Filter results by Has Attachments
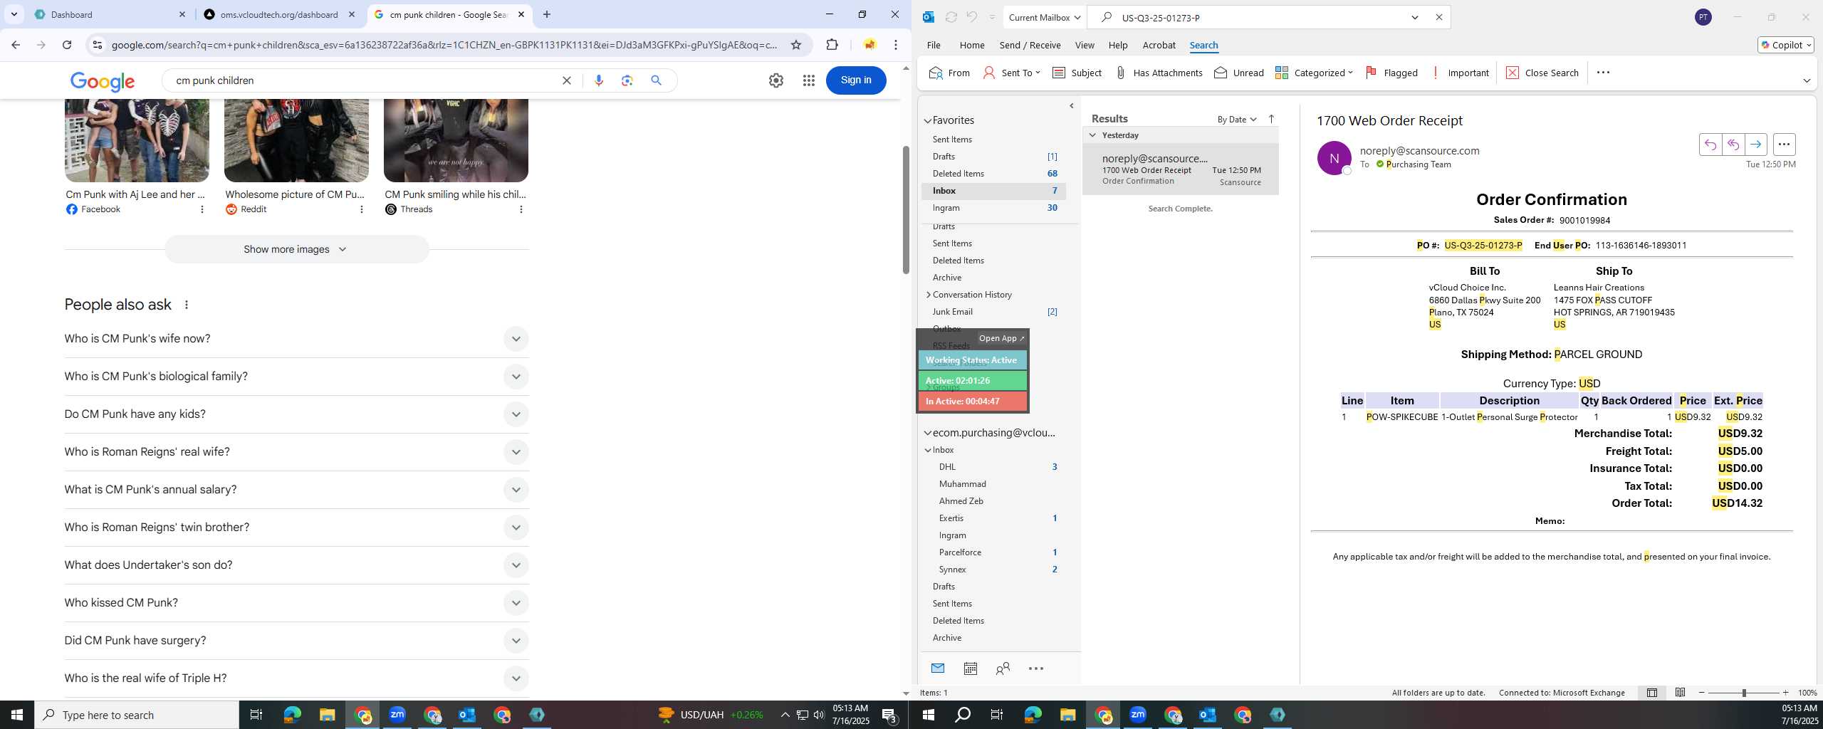This screenshot has width=1823, height=729. pos(1159,73)
